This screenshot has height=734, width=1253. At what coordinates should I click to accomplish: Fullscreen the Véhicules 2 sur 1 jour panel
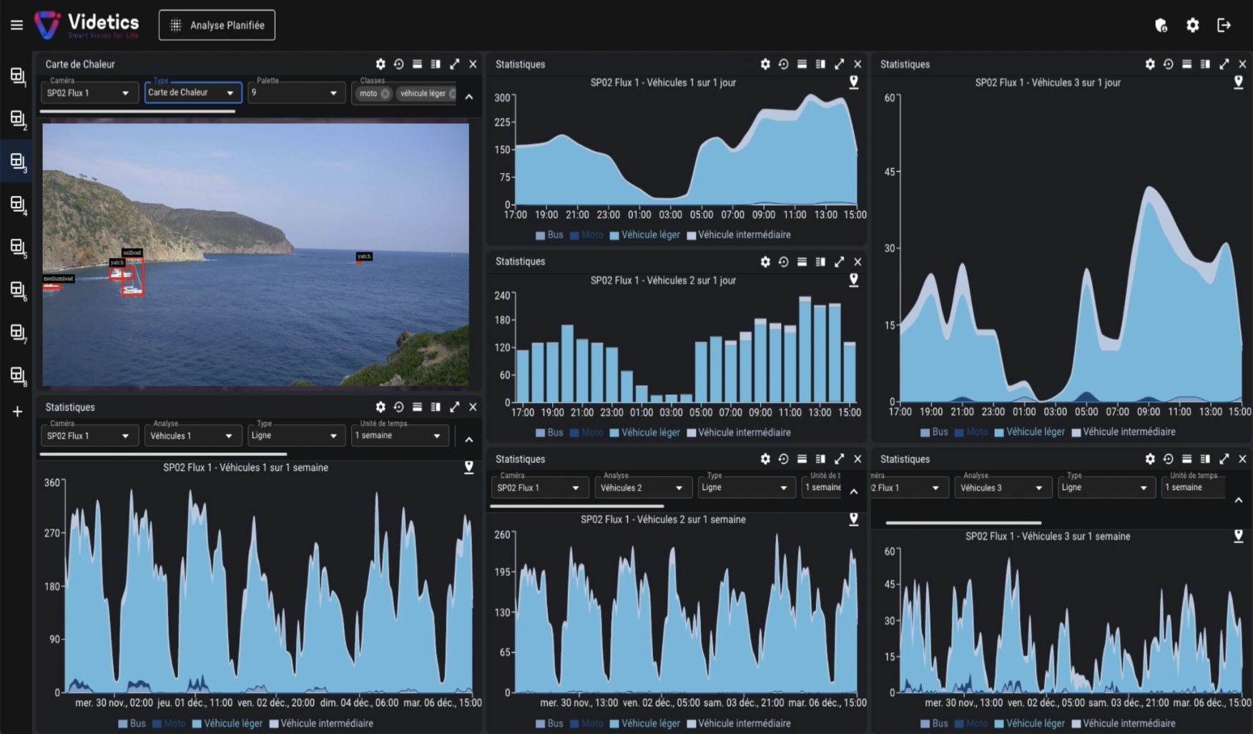[839, 262]
